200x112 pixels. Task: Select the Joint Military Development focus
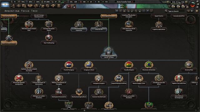[179, 94]
